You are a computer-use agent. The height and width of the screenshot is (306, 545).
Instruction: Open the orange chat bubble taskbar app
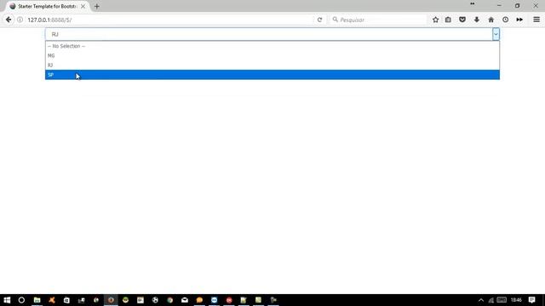(x=199, y=300)
